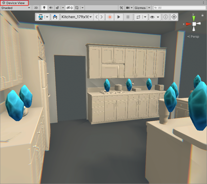Open component tools wrench icon
Image resolution: width=207 pixels, height=184 pixels.
click(121, 8)
